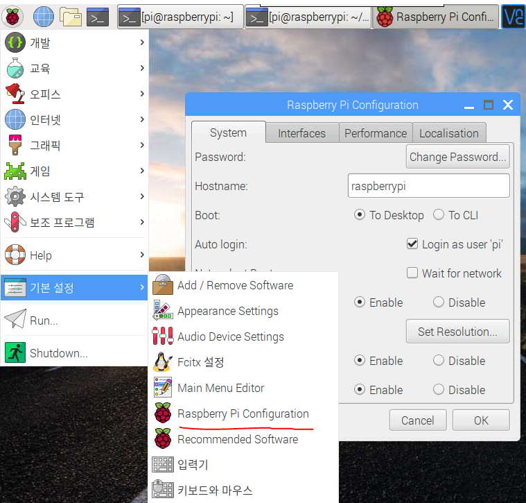Expand the 교육 submenu arrow

pos(142,68)
